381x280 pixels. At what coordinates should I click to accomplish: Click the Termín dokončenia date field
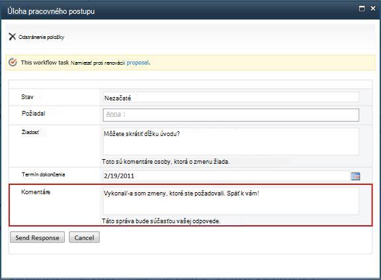pyautogui.click(x=226, y=176)
